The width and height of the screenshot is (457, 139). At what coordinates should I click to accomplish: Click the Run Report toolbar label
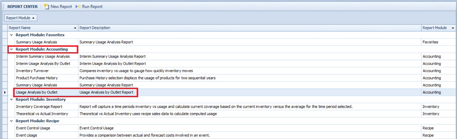pos(92,6)
